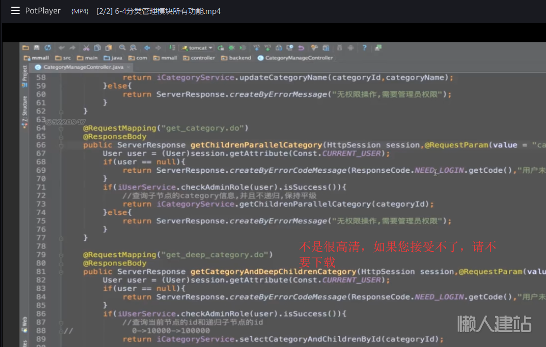Open the Project Structure icon
Viewport: 546px width, 347px height.
[x=326, y=48]
